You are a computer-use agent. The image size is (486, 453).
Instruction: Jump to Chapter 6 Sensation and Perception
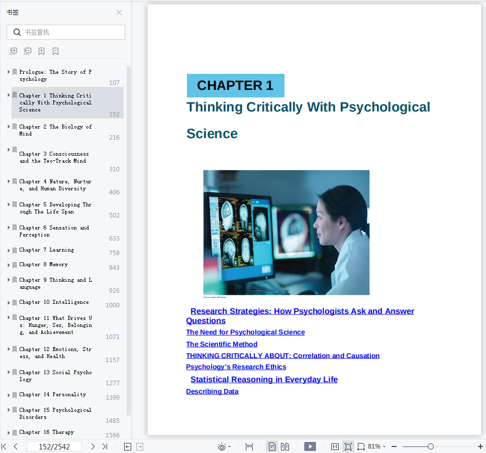(x=54, y=232)
